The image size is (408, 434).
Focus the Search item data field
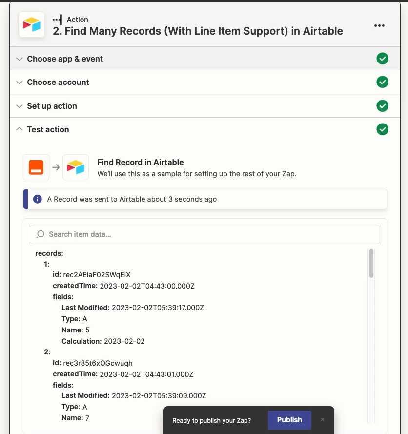(205, 234)
